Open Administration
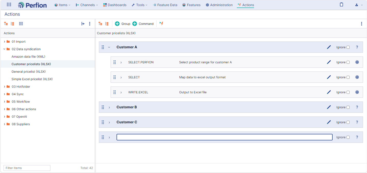The image size is (367, 173). pos(219,5)
